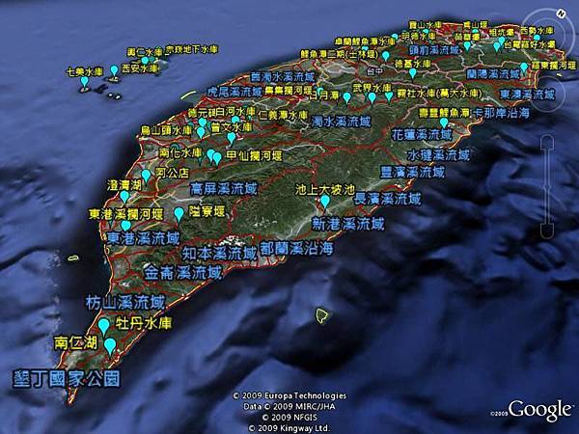Viewport: 579px width, 434px height.
Task: Click the 高屏溪流域 label
Action: pyautogui.click(x=224, y=189)
